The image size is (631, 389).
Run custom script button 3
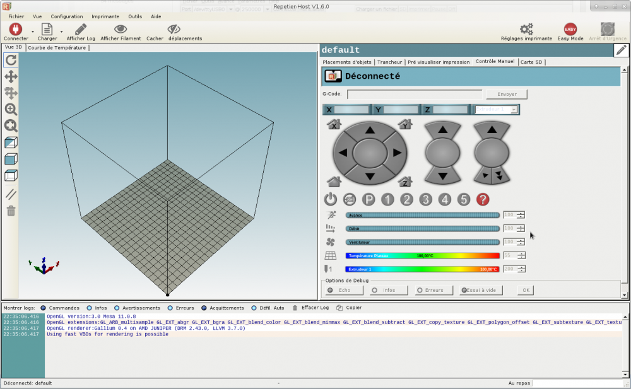click(x=425, y=199)
